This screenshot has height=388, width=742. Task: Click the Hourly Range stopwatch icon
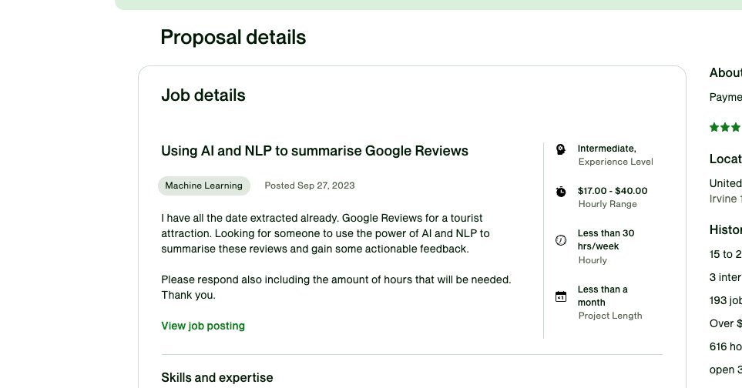[x=561, y=191]
